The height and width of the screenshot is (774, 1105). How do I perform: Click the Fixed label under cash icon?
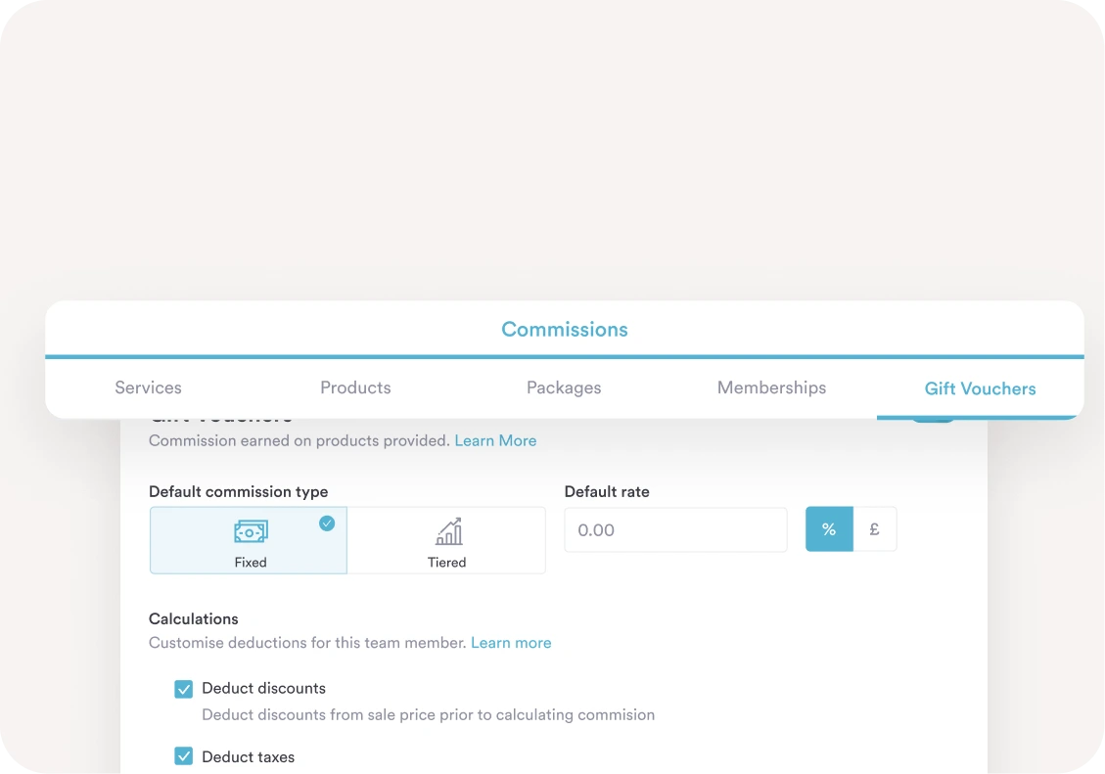[x=251, y=563]
